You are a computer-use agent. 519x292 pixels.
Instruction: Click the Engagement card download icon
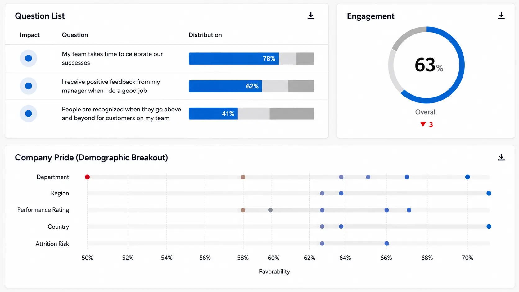(501, 16)
